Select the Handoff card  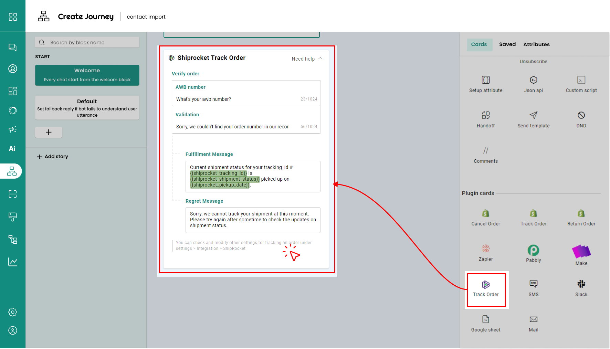[x=485, y=119]
